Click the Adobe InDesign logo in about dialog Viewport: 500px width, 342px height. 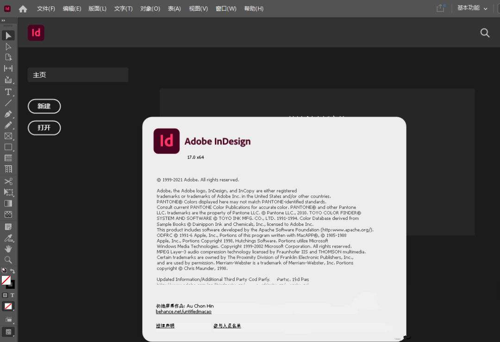point(167,141)
